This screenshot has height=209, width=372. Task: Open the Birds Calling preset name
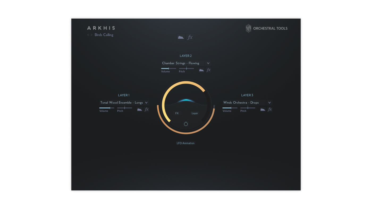pyautogui.click(x=104, y=35)
